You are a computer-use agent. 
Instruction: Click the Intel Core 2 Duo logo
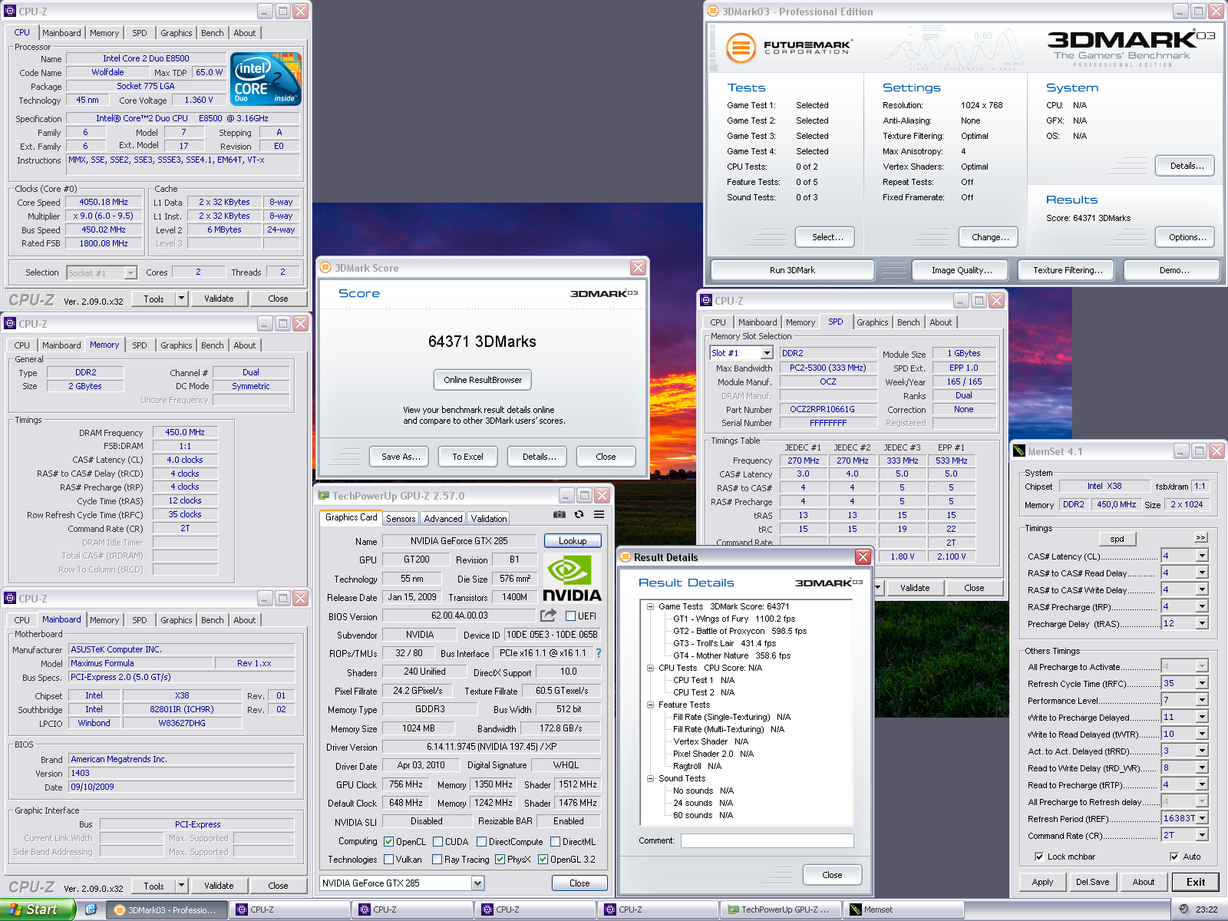pos(266,79)
